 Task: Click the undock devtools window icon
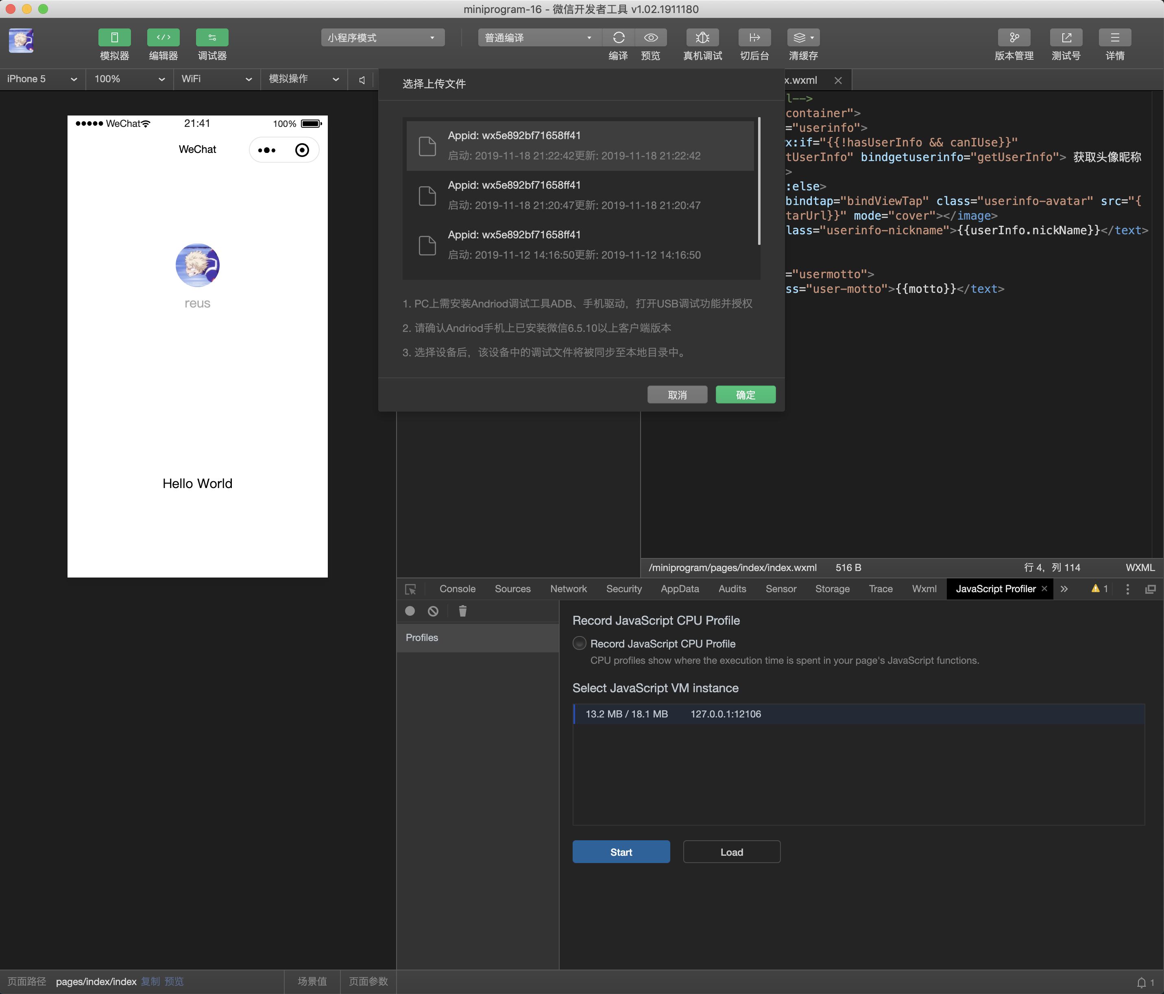[1151, 589]
